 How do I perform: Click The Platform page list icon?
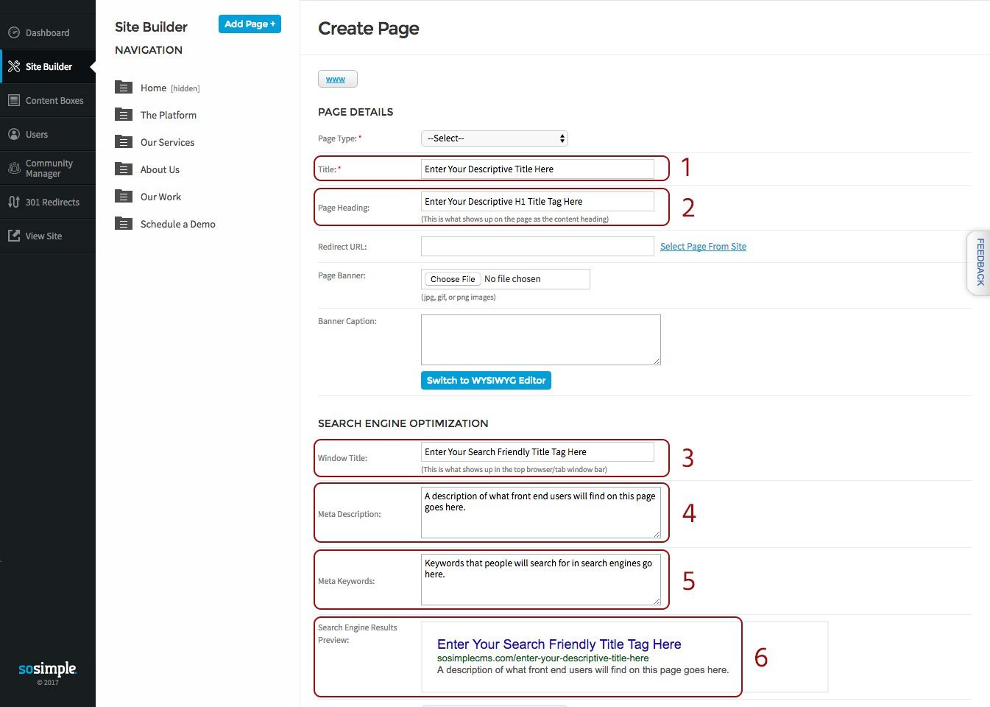coord(124,115)
